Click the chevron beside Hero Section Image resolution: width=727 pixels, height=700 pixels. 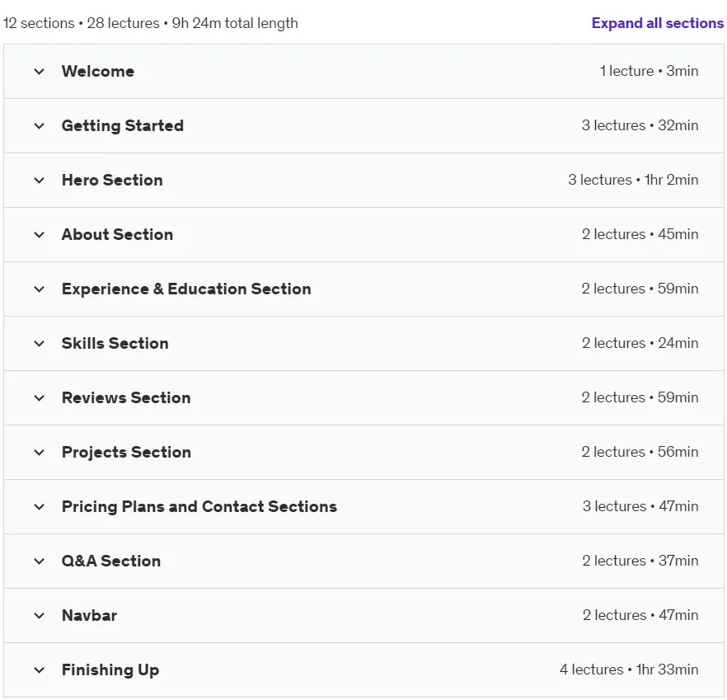pyautogui.click(x=40, y=181)
